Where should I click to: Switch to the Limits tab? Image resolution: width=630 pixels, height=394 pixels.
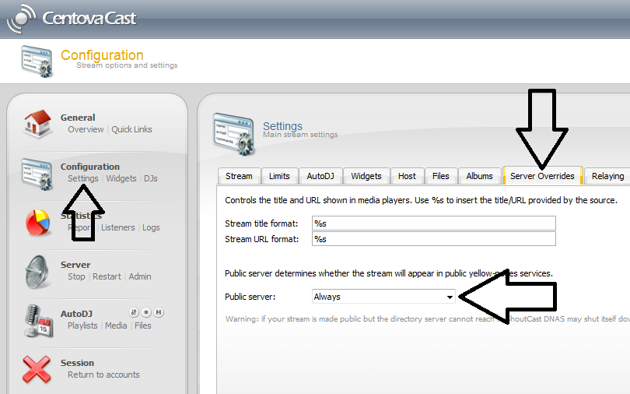[279, 176]
